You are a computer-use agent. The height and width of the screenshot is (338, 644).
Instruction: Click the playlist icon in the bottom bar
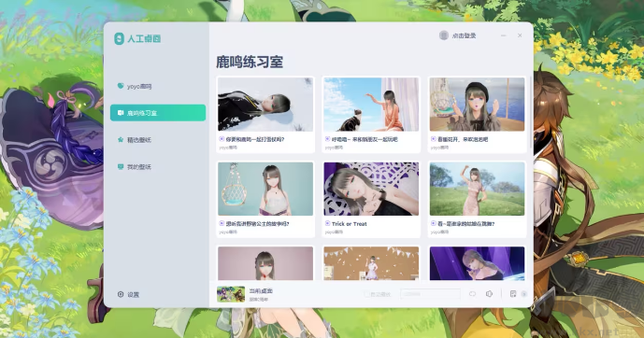(513, 294)
